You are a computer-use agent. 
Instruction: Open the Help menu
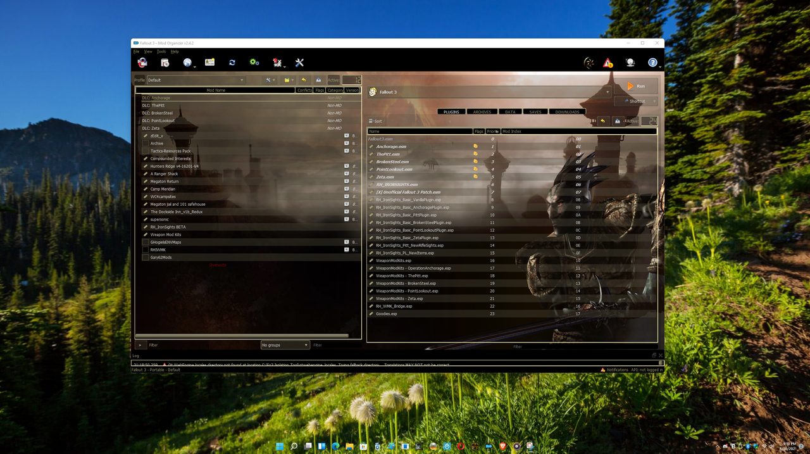pyautogui.click(x=175, y=51)
